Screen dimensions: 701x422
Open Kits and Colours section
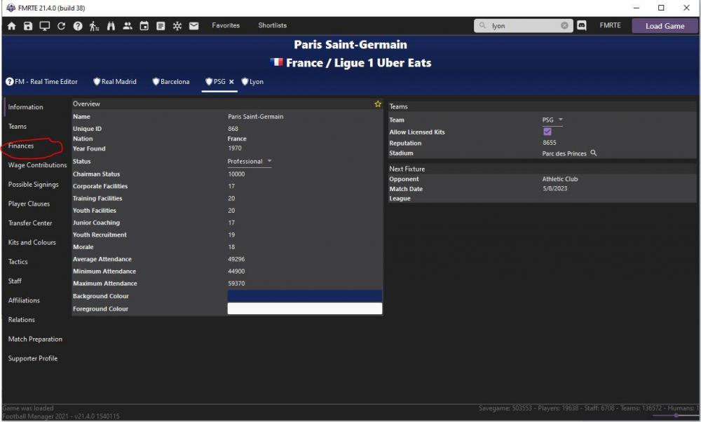click(x=32, y=243)
